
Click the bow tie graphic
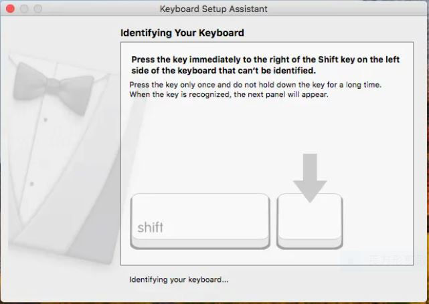[54, 88]
